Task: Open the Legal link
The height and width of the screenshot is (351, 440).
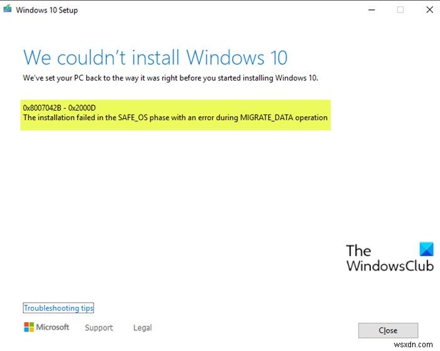Action: pyautogui.click(x=142, y=328)
